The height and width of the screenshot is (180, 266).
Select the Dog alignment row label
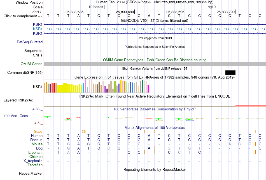39,148
